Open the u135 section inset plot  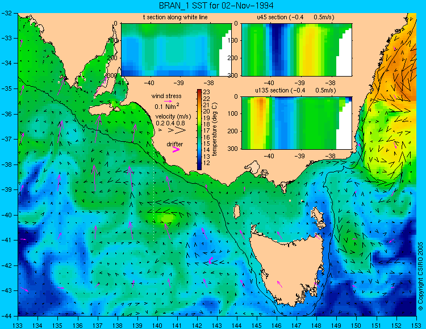click(x=296, y=123)
